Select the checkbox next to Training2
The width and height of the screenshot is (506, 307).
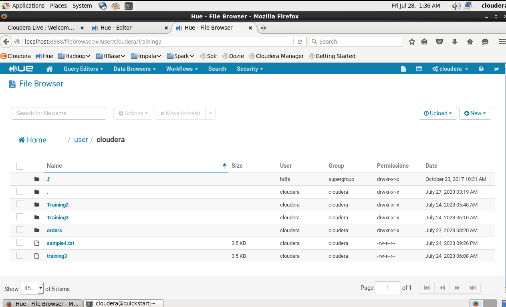point(20,204)
